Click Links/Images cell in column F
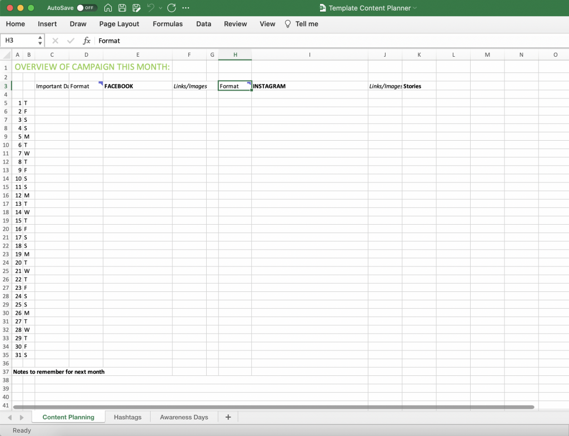 point(189,86)
